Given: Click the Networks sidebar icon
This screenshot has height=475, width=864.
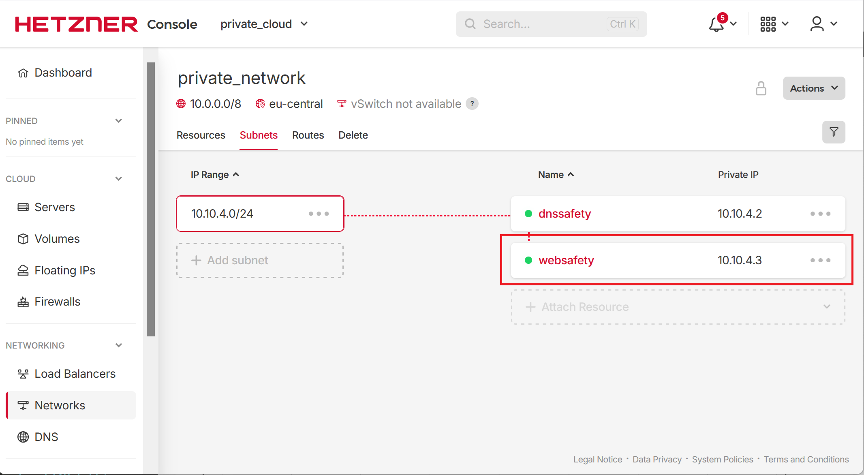Looking at the screenshot, I should click(x=23, y=405).
